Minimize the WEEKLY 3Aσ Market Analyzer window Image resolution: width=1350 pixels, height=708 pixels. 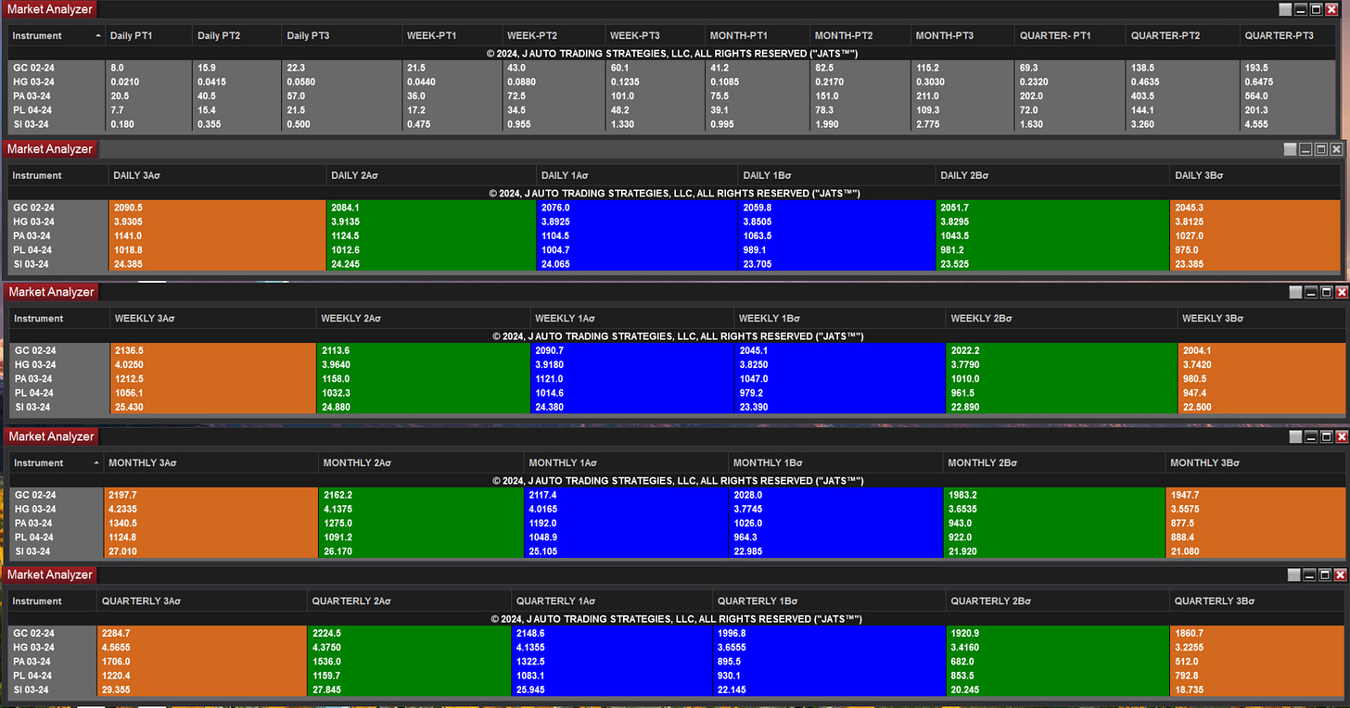click(1311, 292)
